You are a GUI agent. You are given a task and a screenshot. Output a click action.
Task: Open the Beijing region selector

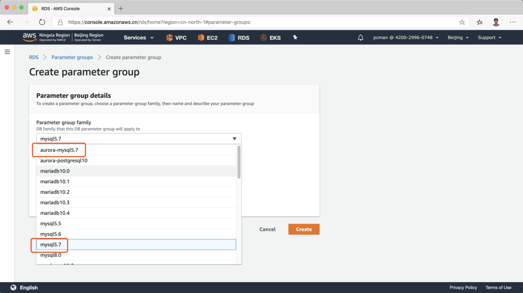tap(458, 38)
